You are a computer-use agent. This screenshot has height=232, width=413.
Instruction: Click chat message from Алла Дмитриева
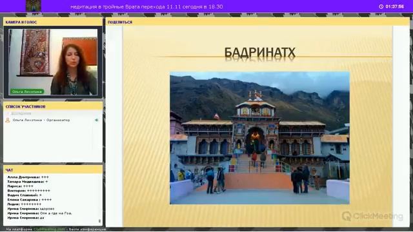pyautogui.click(x=28, y=177)
